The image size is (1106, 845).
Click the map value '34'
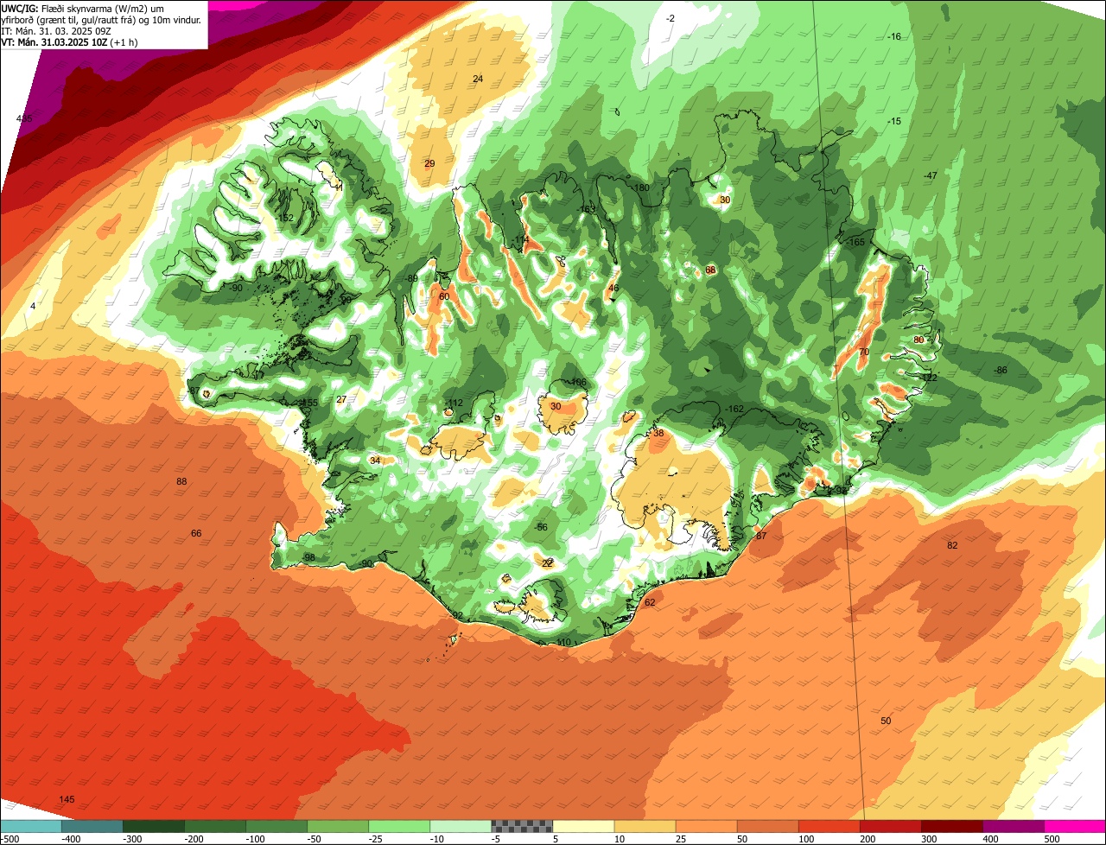pos(375,461)
